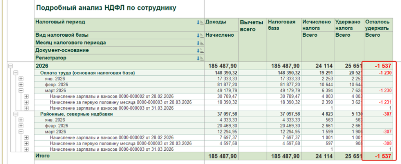Sort by Вид налоговой базы icon
Viewport: 401px width, 164px height.
(x=200, y=35)
